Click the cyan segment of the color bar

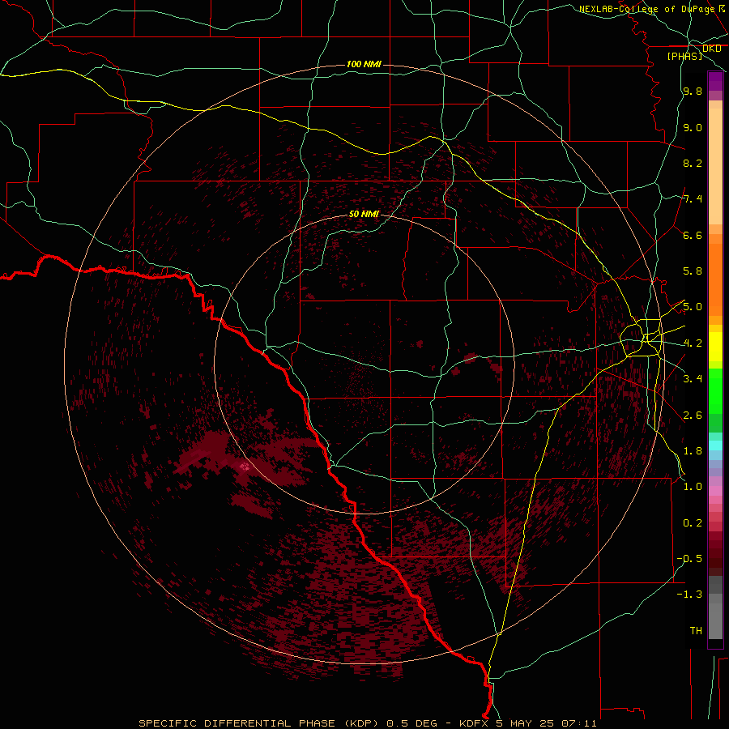[x=715, y=446]
